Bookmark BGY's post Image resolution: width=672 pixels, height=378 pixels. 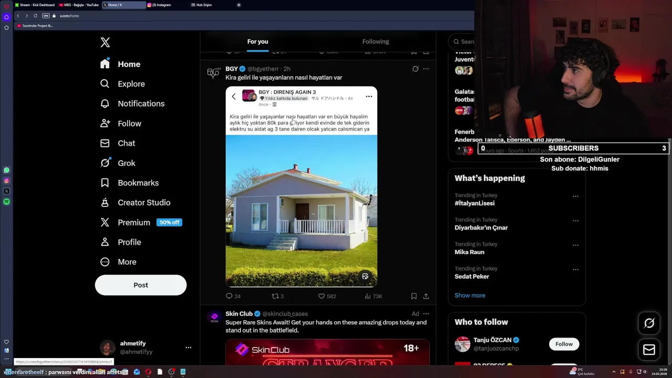[x=414, y=296]
